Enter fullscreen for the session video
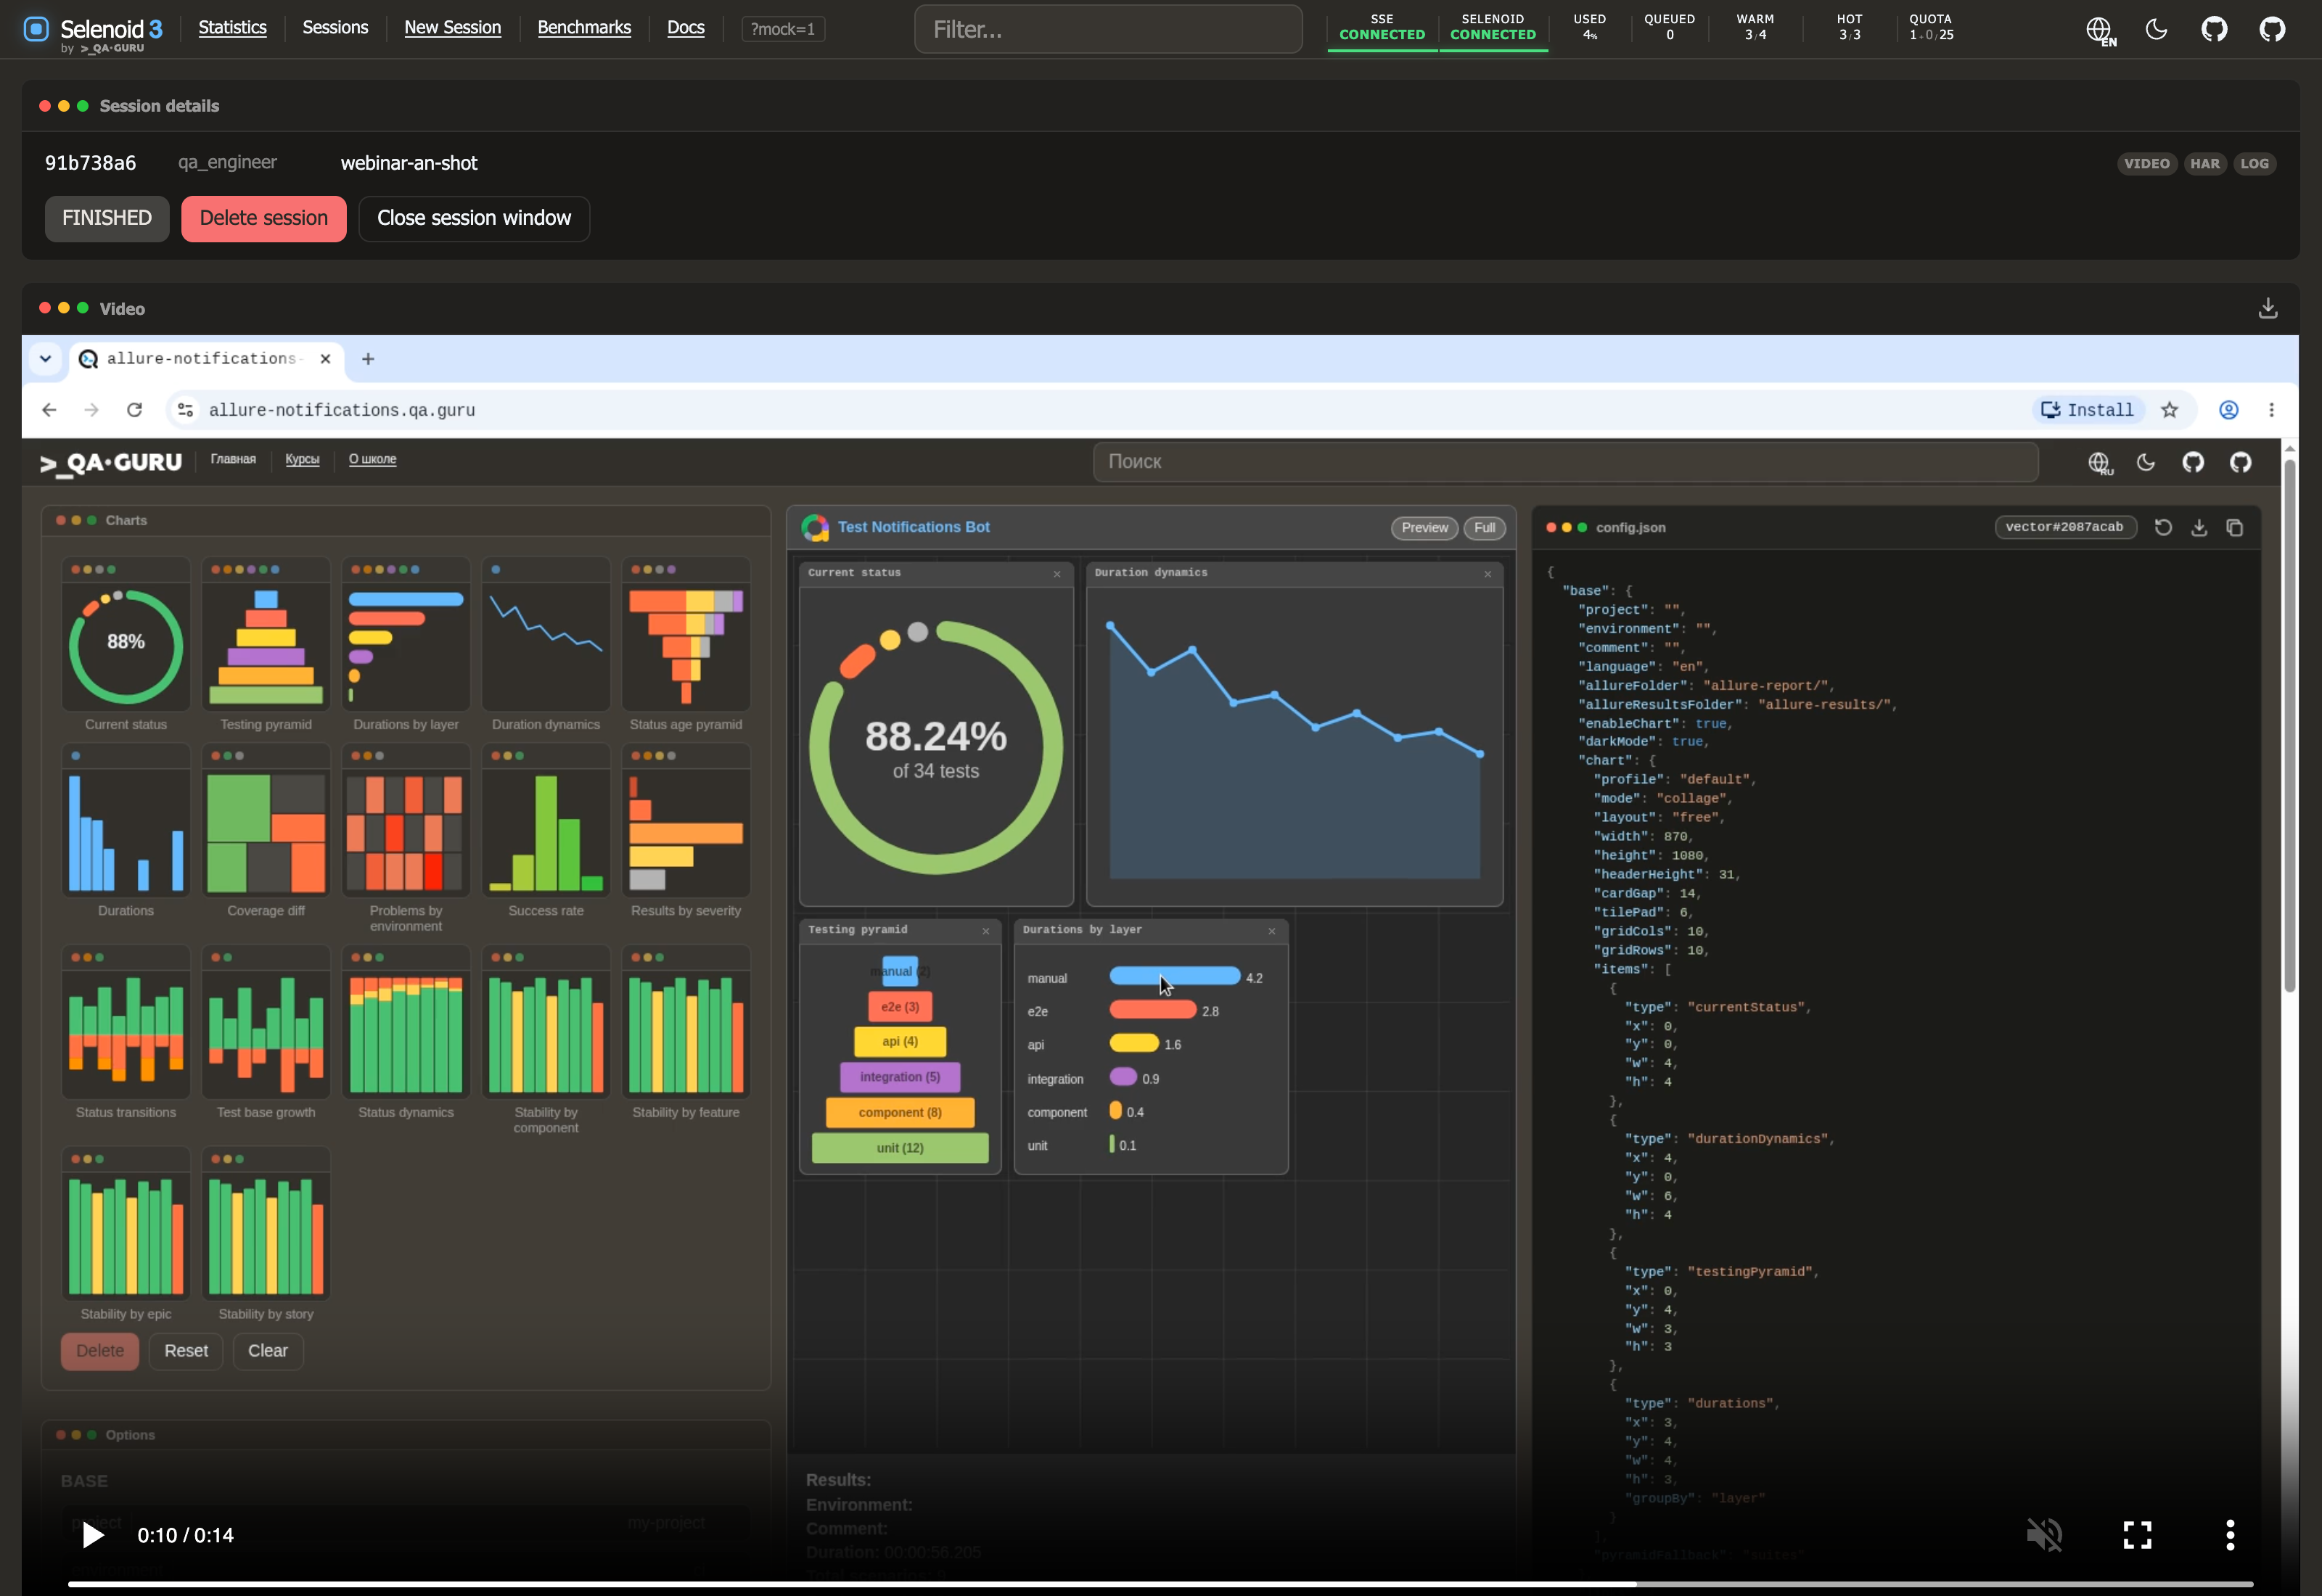 2138,1535
